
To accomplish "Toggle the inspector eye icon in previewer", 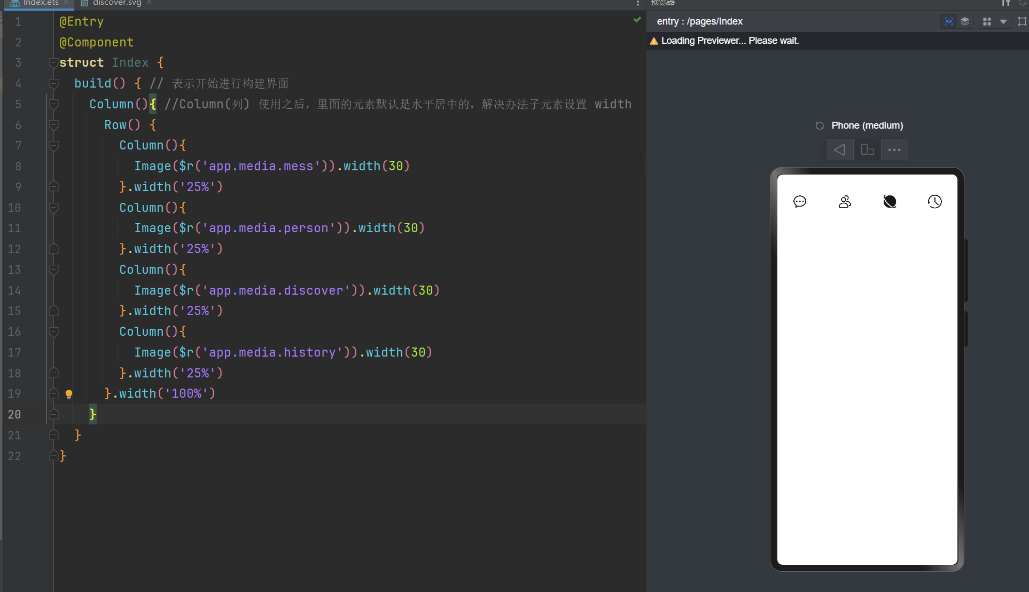I will click(948, 21).
